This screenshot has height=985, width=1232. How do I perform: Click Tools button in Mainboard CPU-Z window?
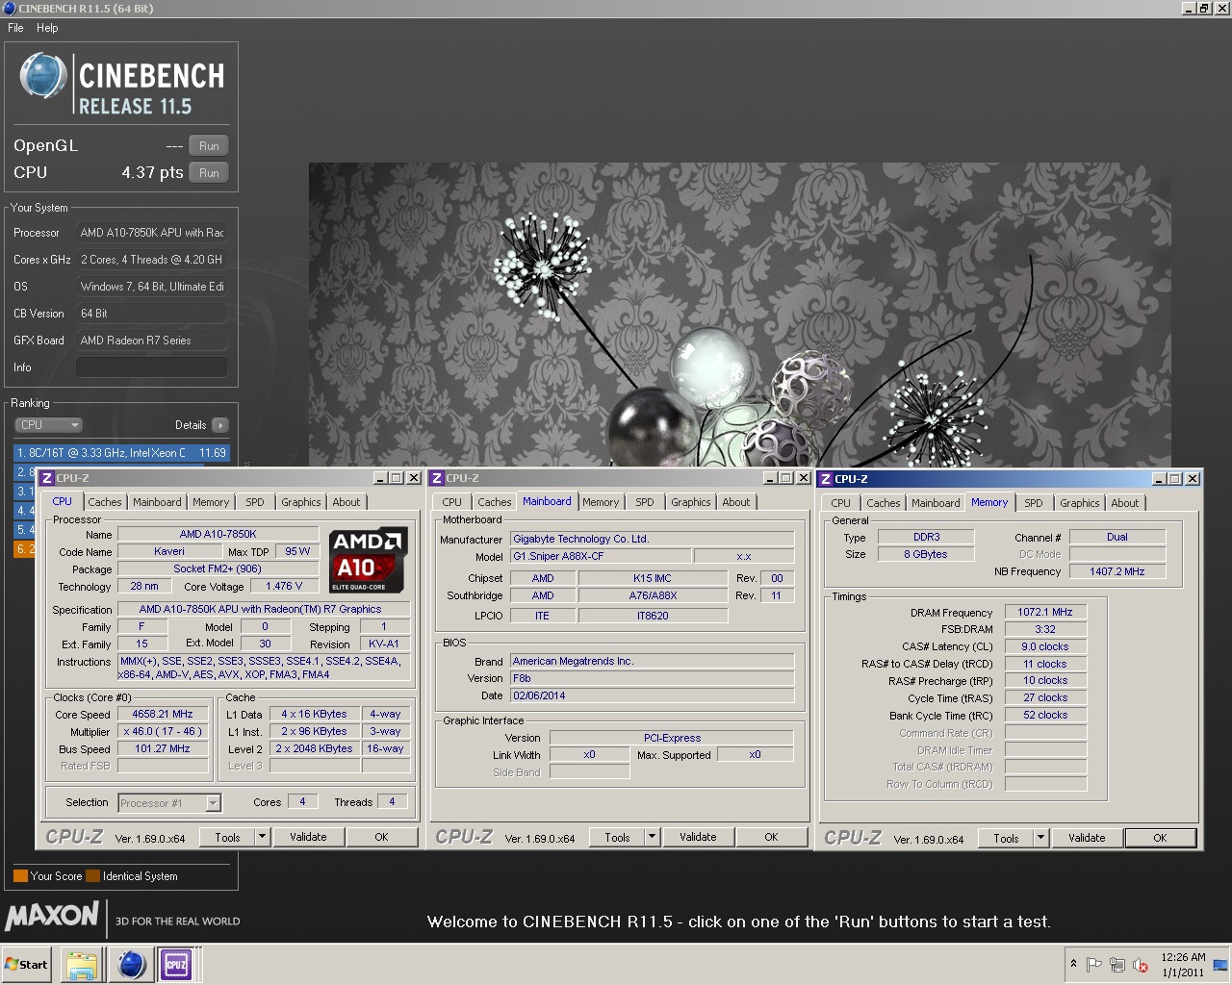click(x=617, y=837)
